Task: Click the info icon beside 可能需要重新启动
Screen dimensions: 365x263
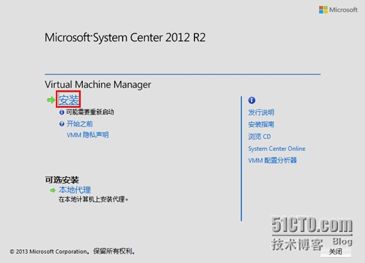Action: click(x=62, y=112)
